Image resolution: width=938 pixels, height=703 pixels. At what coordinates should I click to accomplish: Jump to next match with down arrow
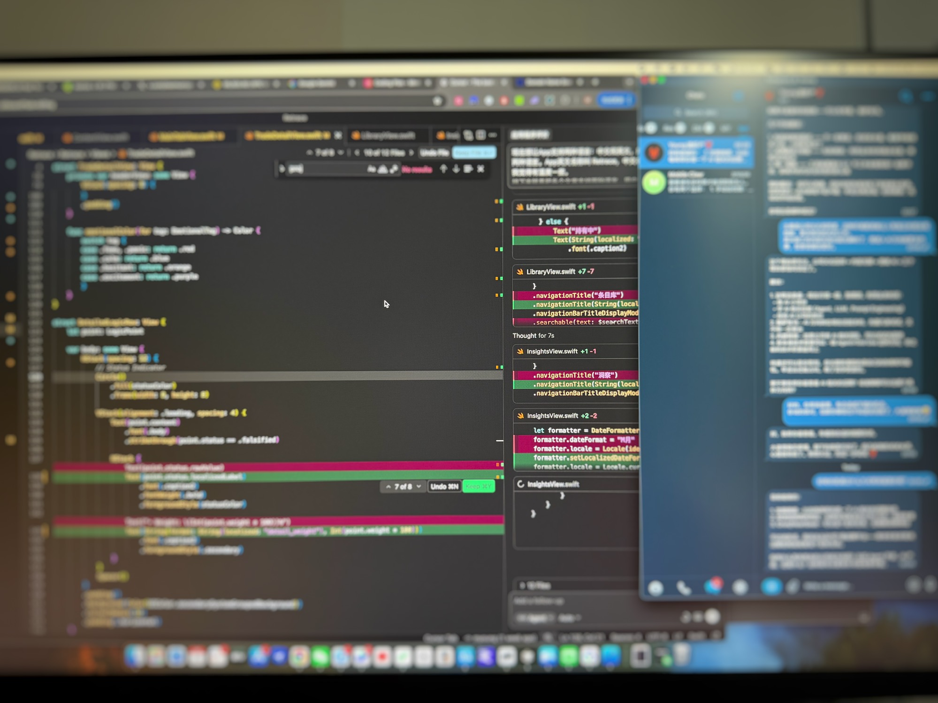click(456, 169)
